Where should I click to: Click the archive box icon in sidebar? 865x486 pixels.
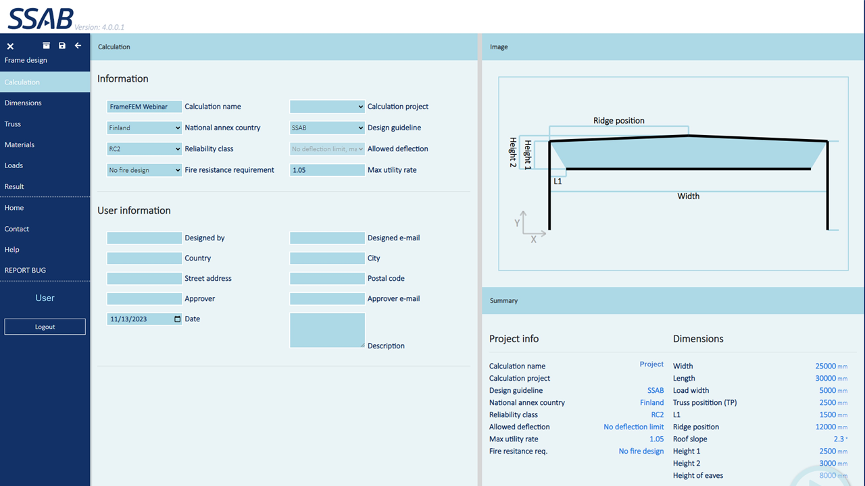pos(47,46)
